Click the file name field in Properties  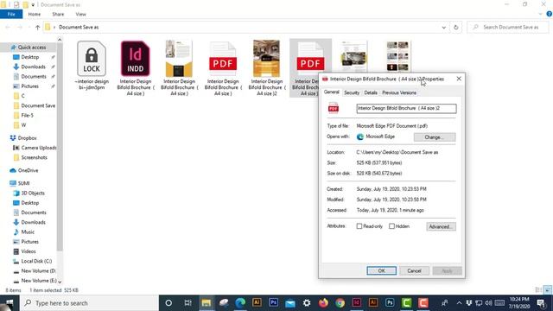pos(406,108)
